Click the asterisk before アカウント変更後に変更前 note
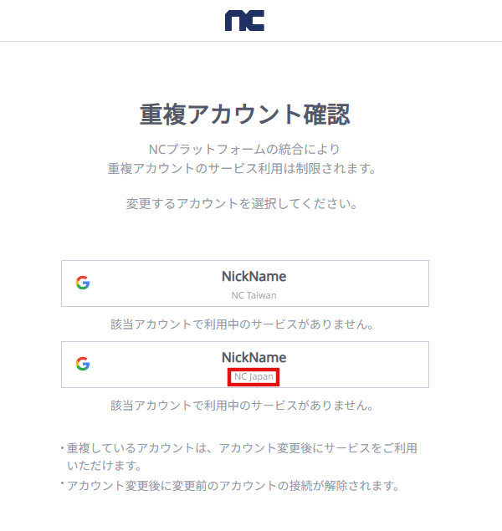The height and width of the screenshot is (531, 502). click(62, 485)
